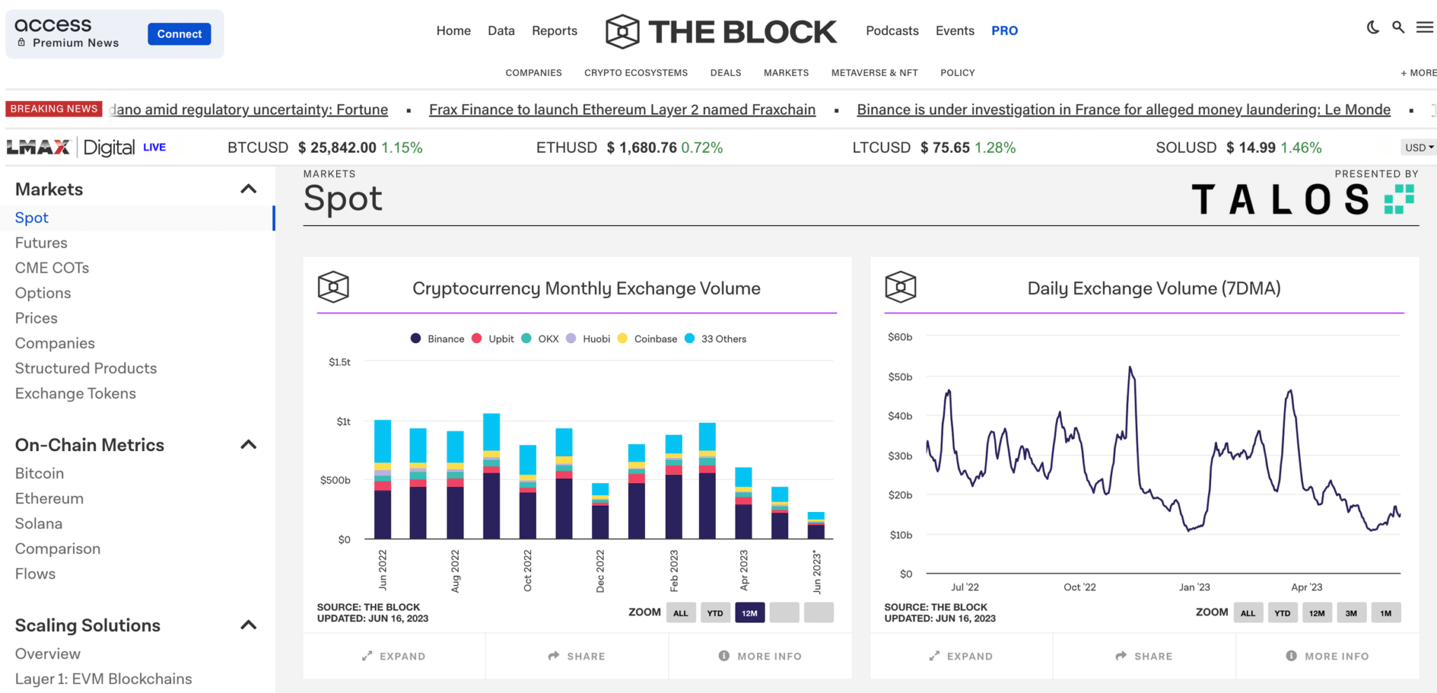The image size is (1437, 693).
Task: Open the Fraxchain breaking news article link
Action: (622, 109)
